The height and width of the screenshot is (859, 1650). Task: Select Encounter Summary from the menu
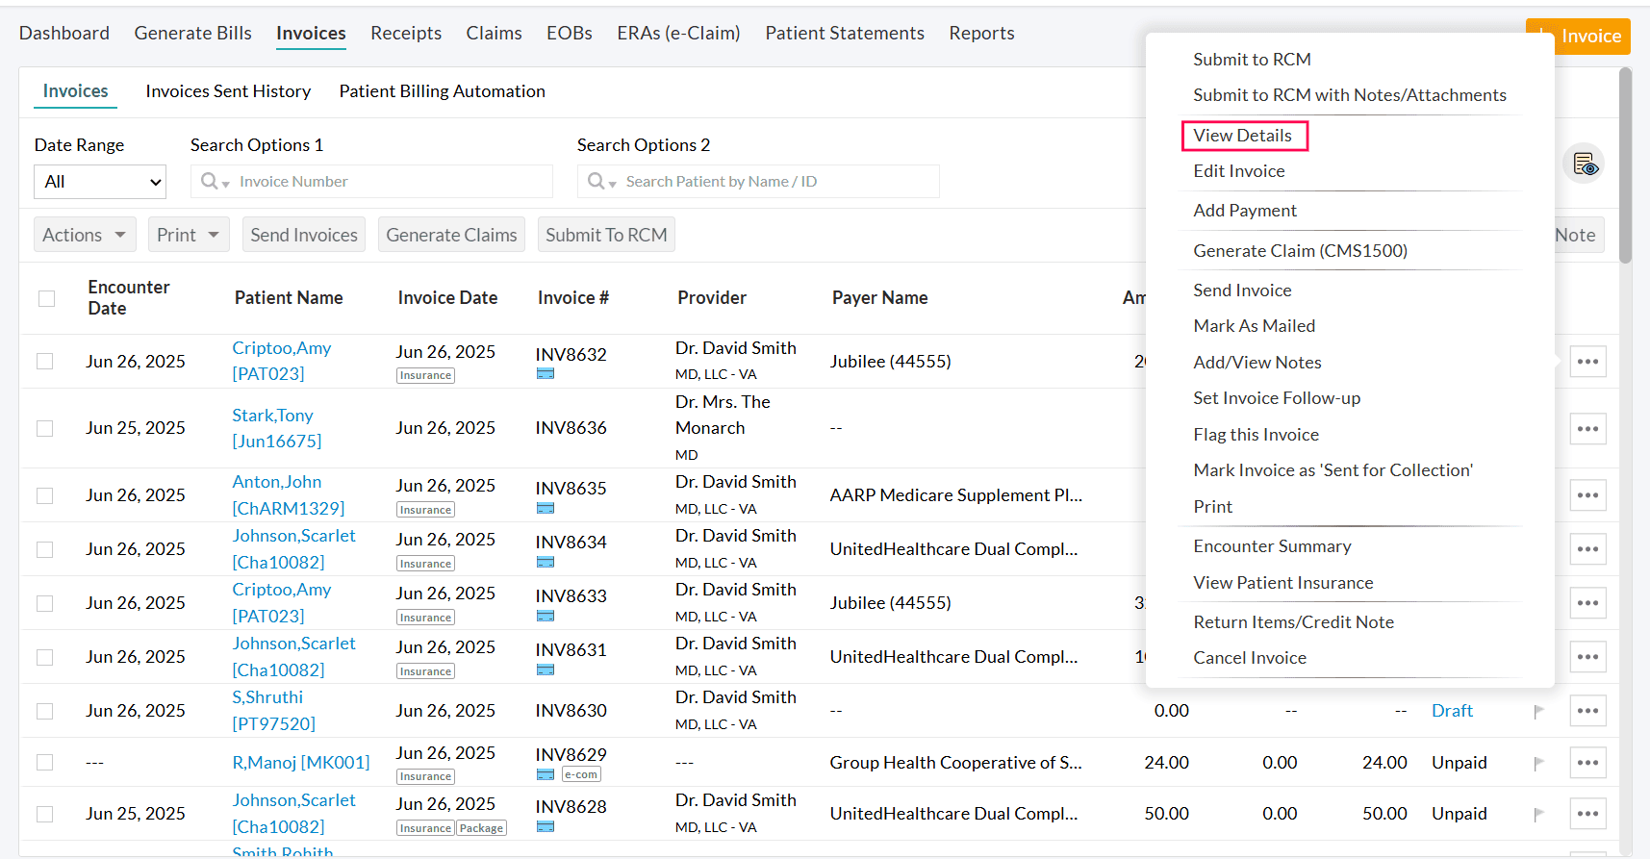(x=1272, y=546)
